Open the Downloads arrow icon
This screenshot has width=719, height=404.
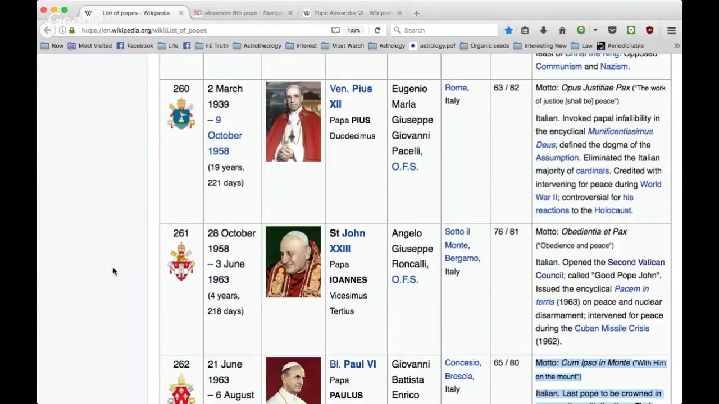coord(543,30)
